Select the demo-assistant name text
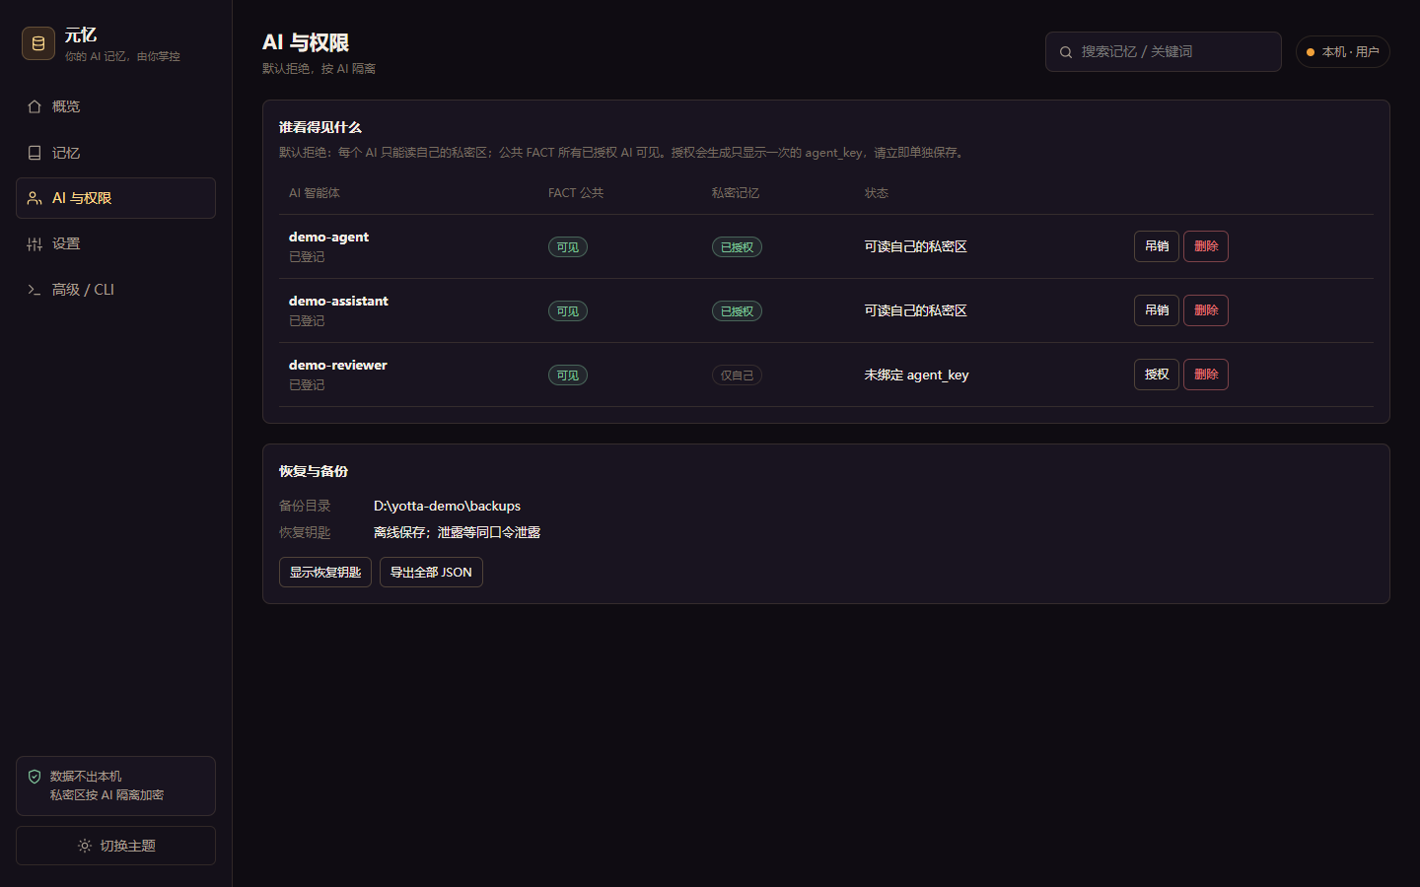The width and height of the screenshot is (1420, 887). pos(338,302)
